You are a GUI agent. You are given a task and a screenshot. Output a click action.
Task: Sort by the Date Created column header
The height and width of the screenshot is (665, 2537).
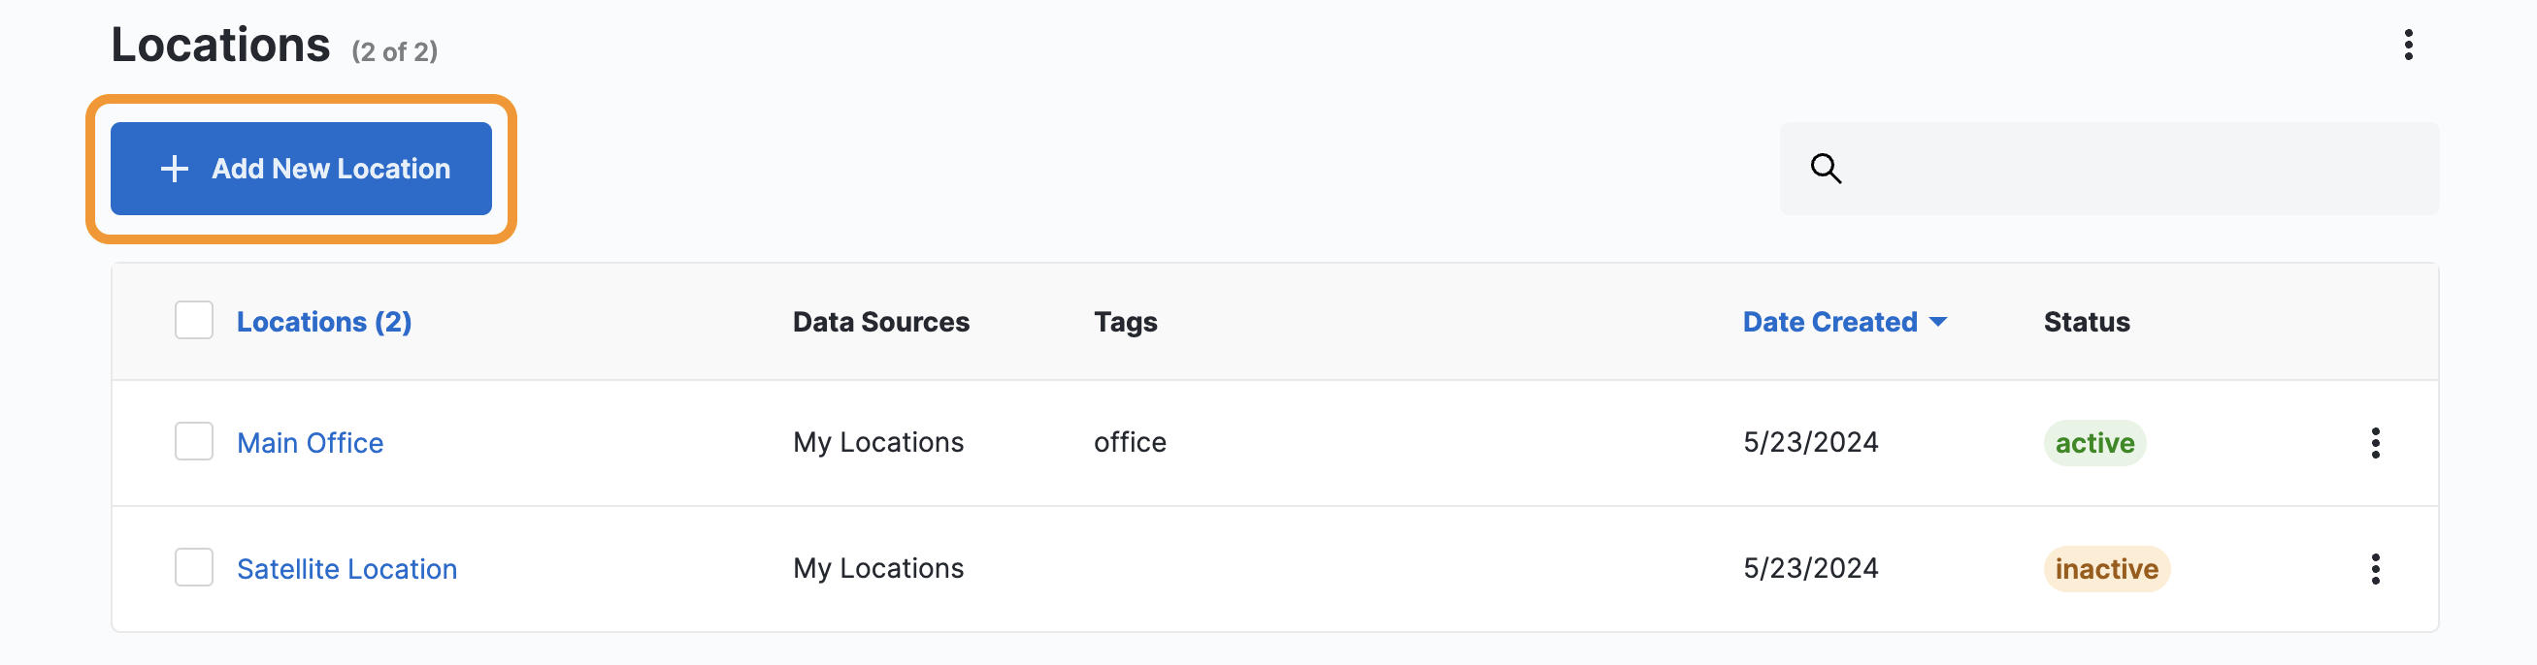pos(1829,323)
